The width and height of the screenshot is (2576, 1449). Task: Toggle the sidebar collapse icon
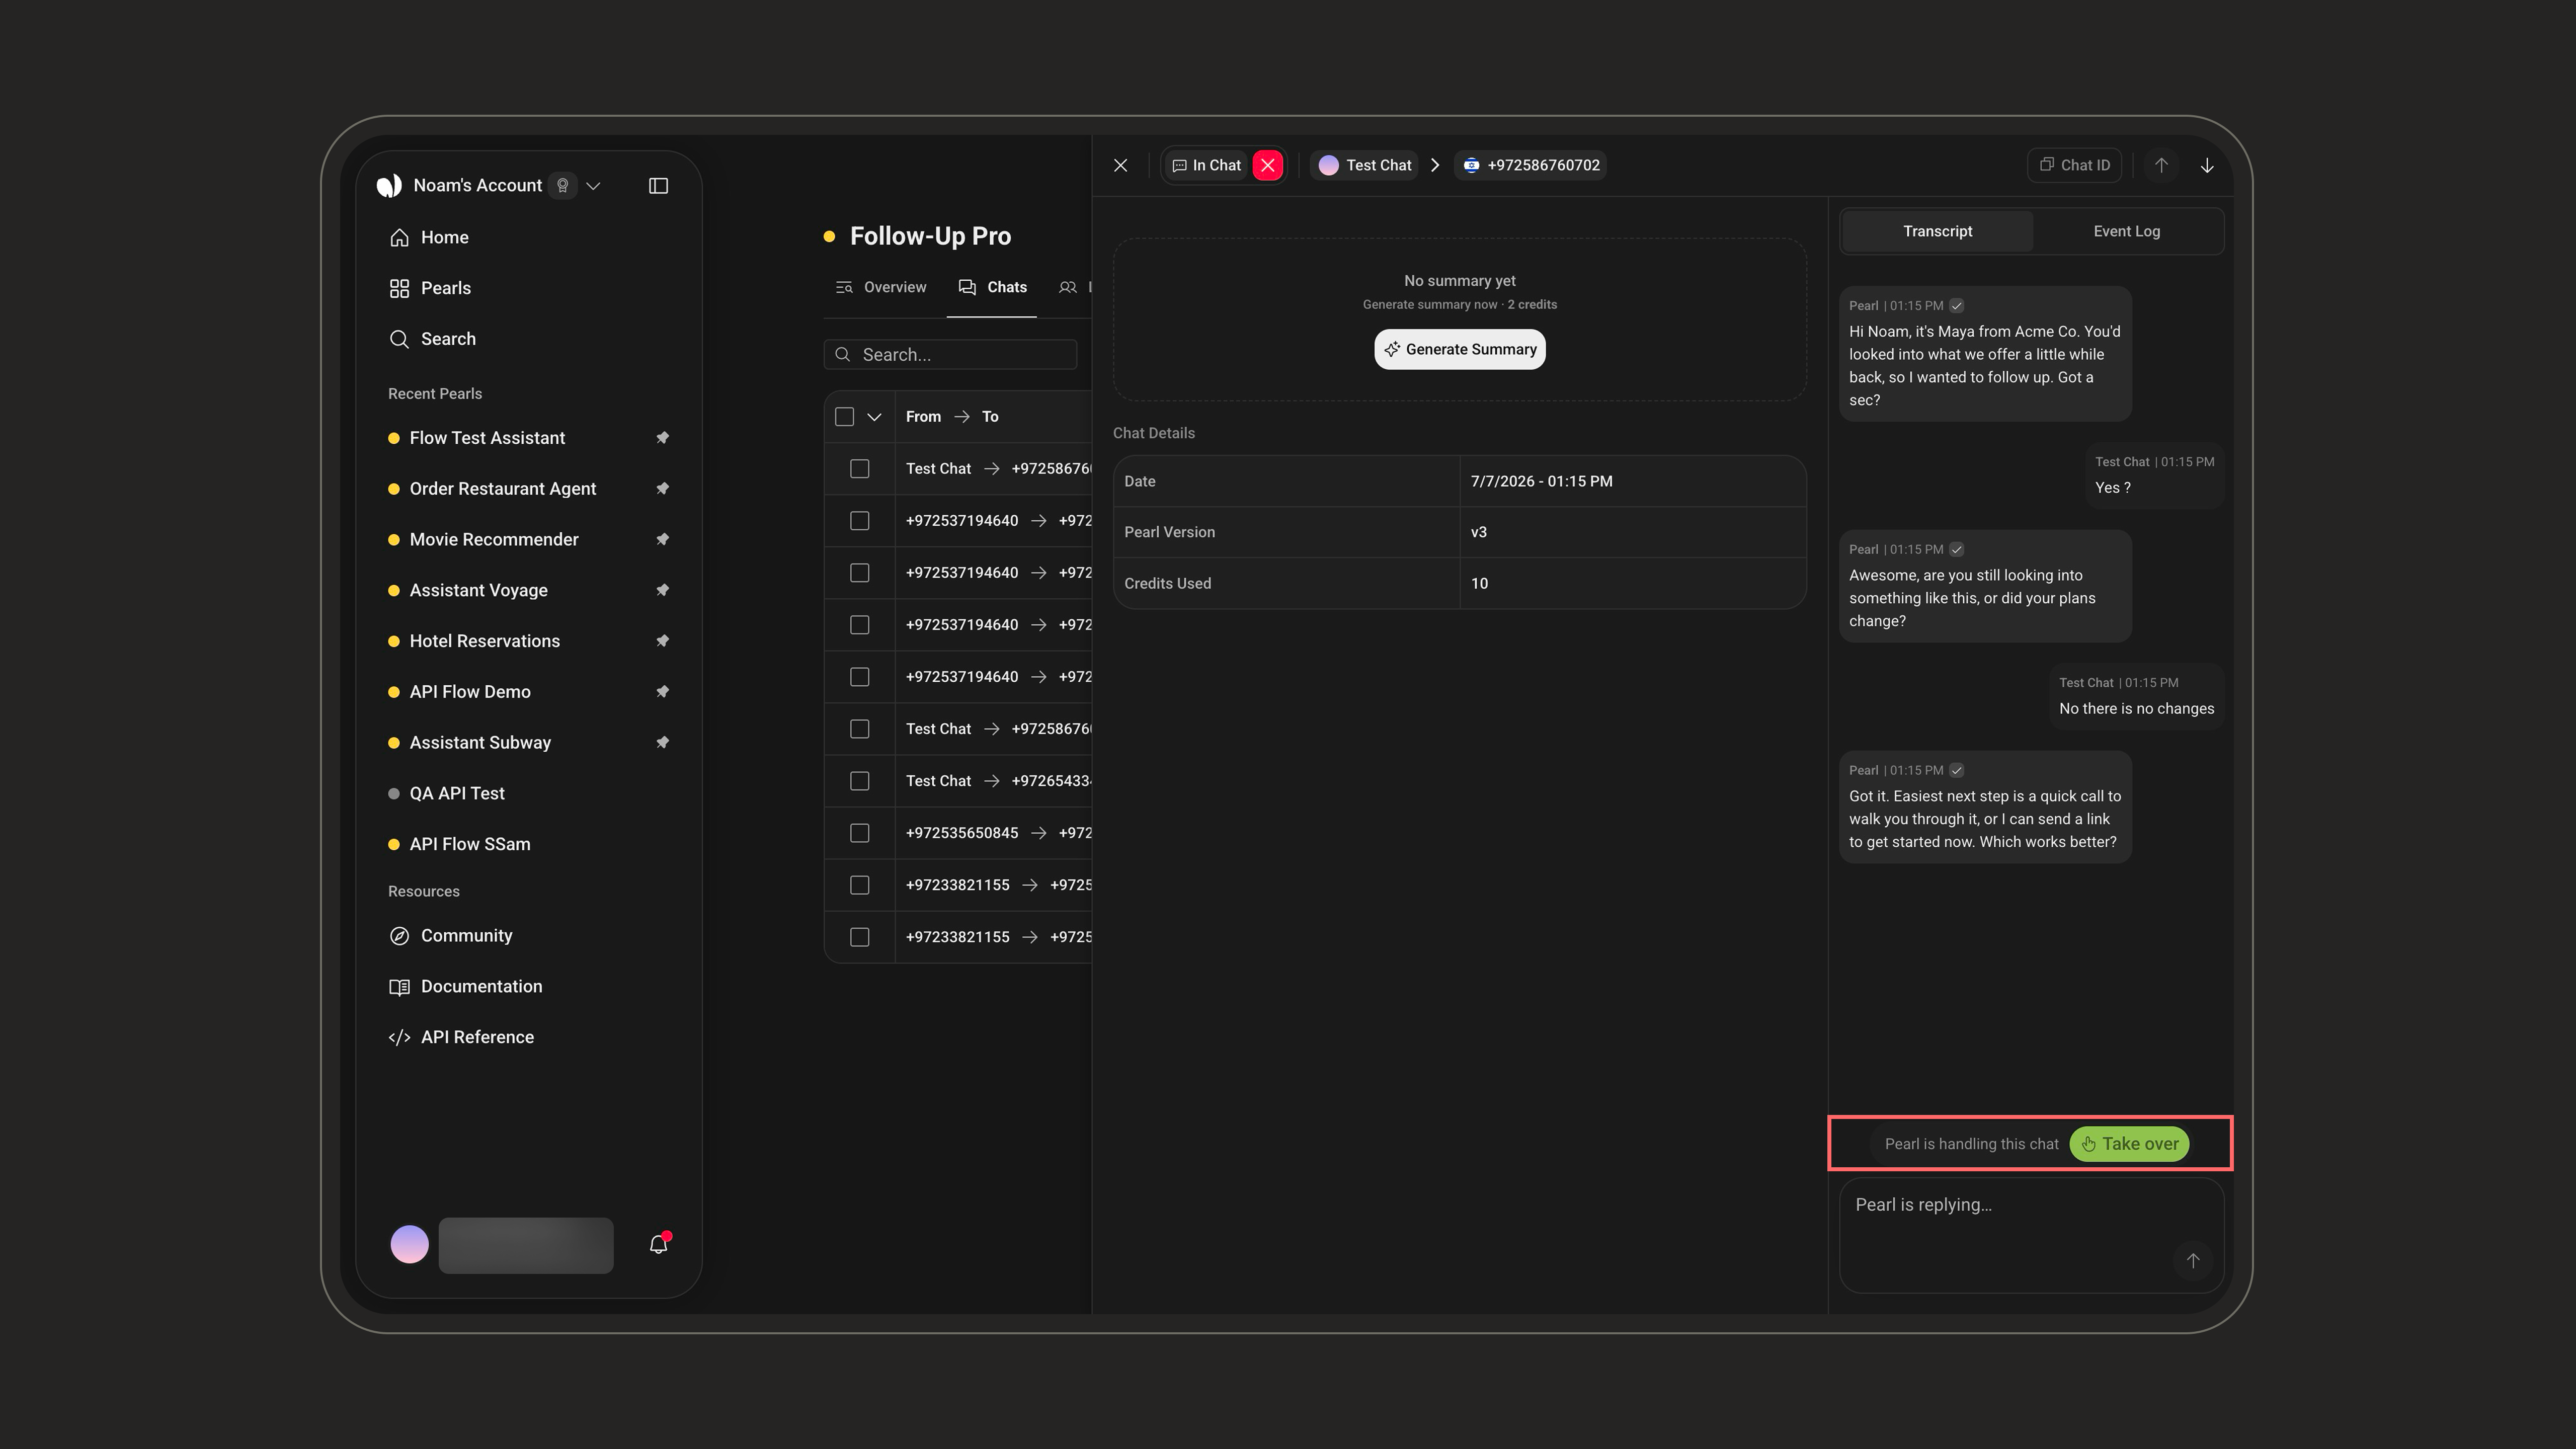click(658, 186)
